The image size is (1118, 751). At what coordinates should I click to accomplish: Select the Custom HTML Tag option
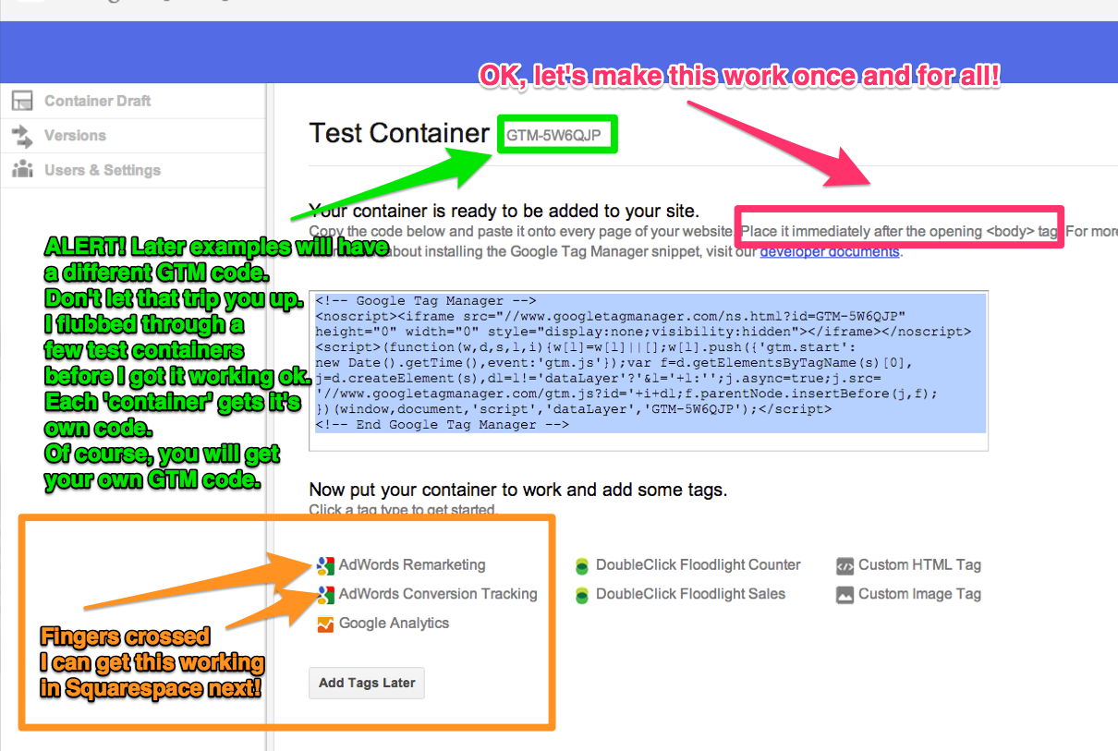919,564
